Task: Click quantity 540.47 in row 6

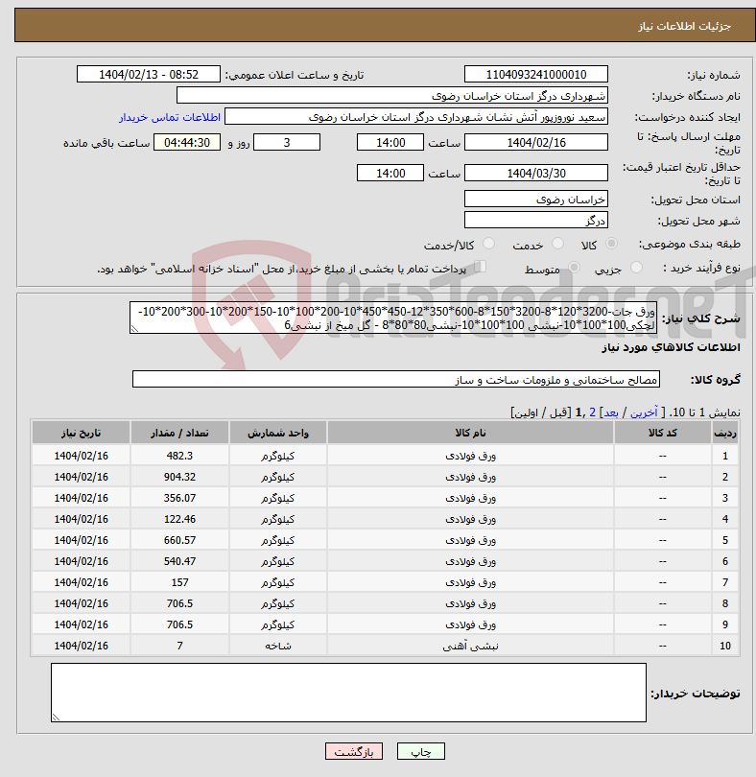Action: point(179,561)
